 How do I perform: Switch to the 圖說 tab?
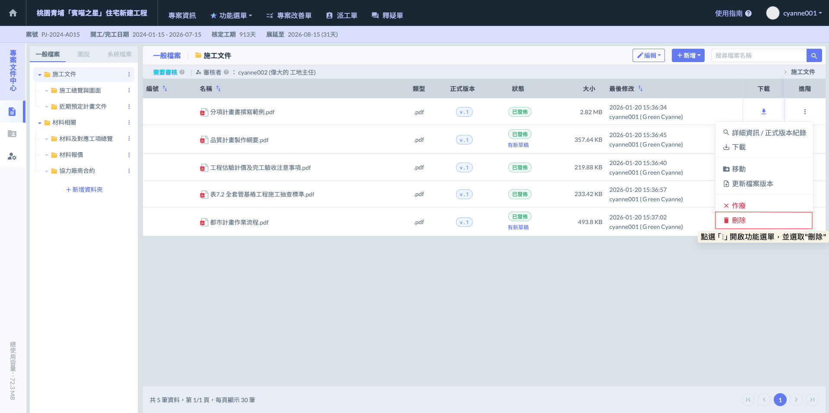(x=83, y=54)
